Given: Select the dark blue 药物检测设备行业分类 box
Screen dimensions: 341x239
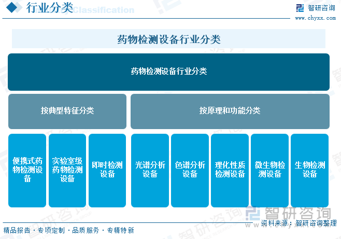Looking at the screenshot, I should click(168, 72).
